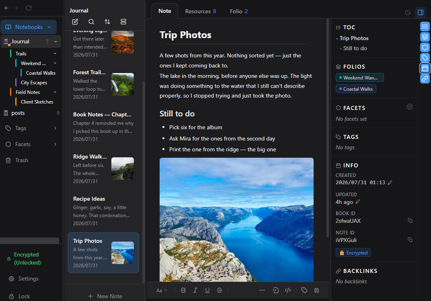
Task: Open the Book Notes — Chapt... note
Action: pos(103,126)
